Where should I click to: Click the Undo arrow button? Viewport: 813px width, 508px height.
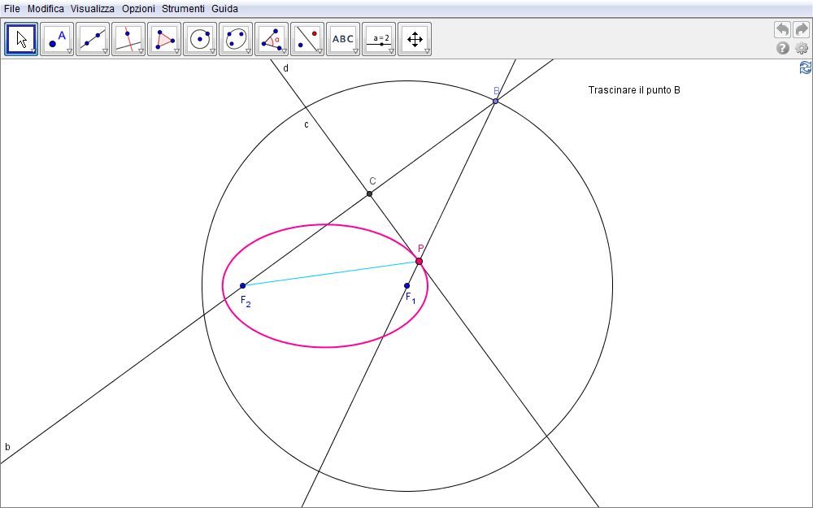pos(782,29)
